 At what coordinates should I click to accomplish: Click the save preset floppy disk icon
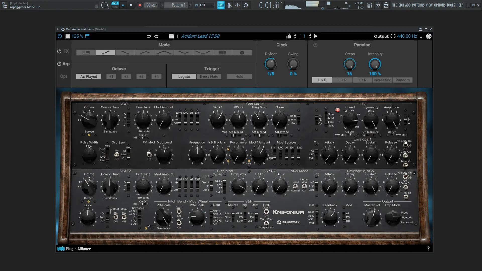click(171, 36)
